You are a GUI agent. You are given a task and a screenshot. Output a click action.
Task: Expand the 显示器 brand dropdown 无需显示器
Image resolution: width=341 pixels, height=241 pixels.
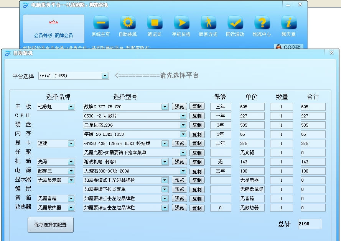[x=71, y=180]
